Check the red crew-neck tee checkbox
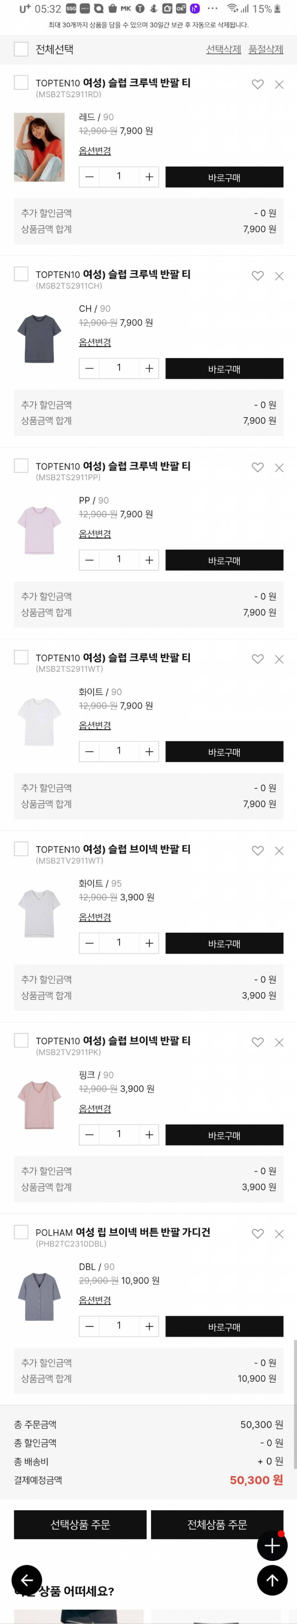Screen dimensions: 297x1624 (21, 82)
